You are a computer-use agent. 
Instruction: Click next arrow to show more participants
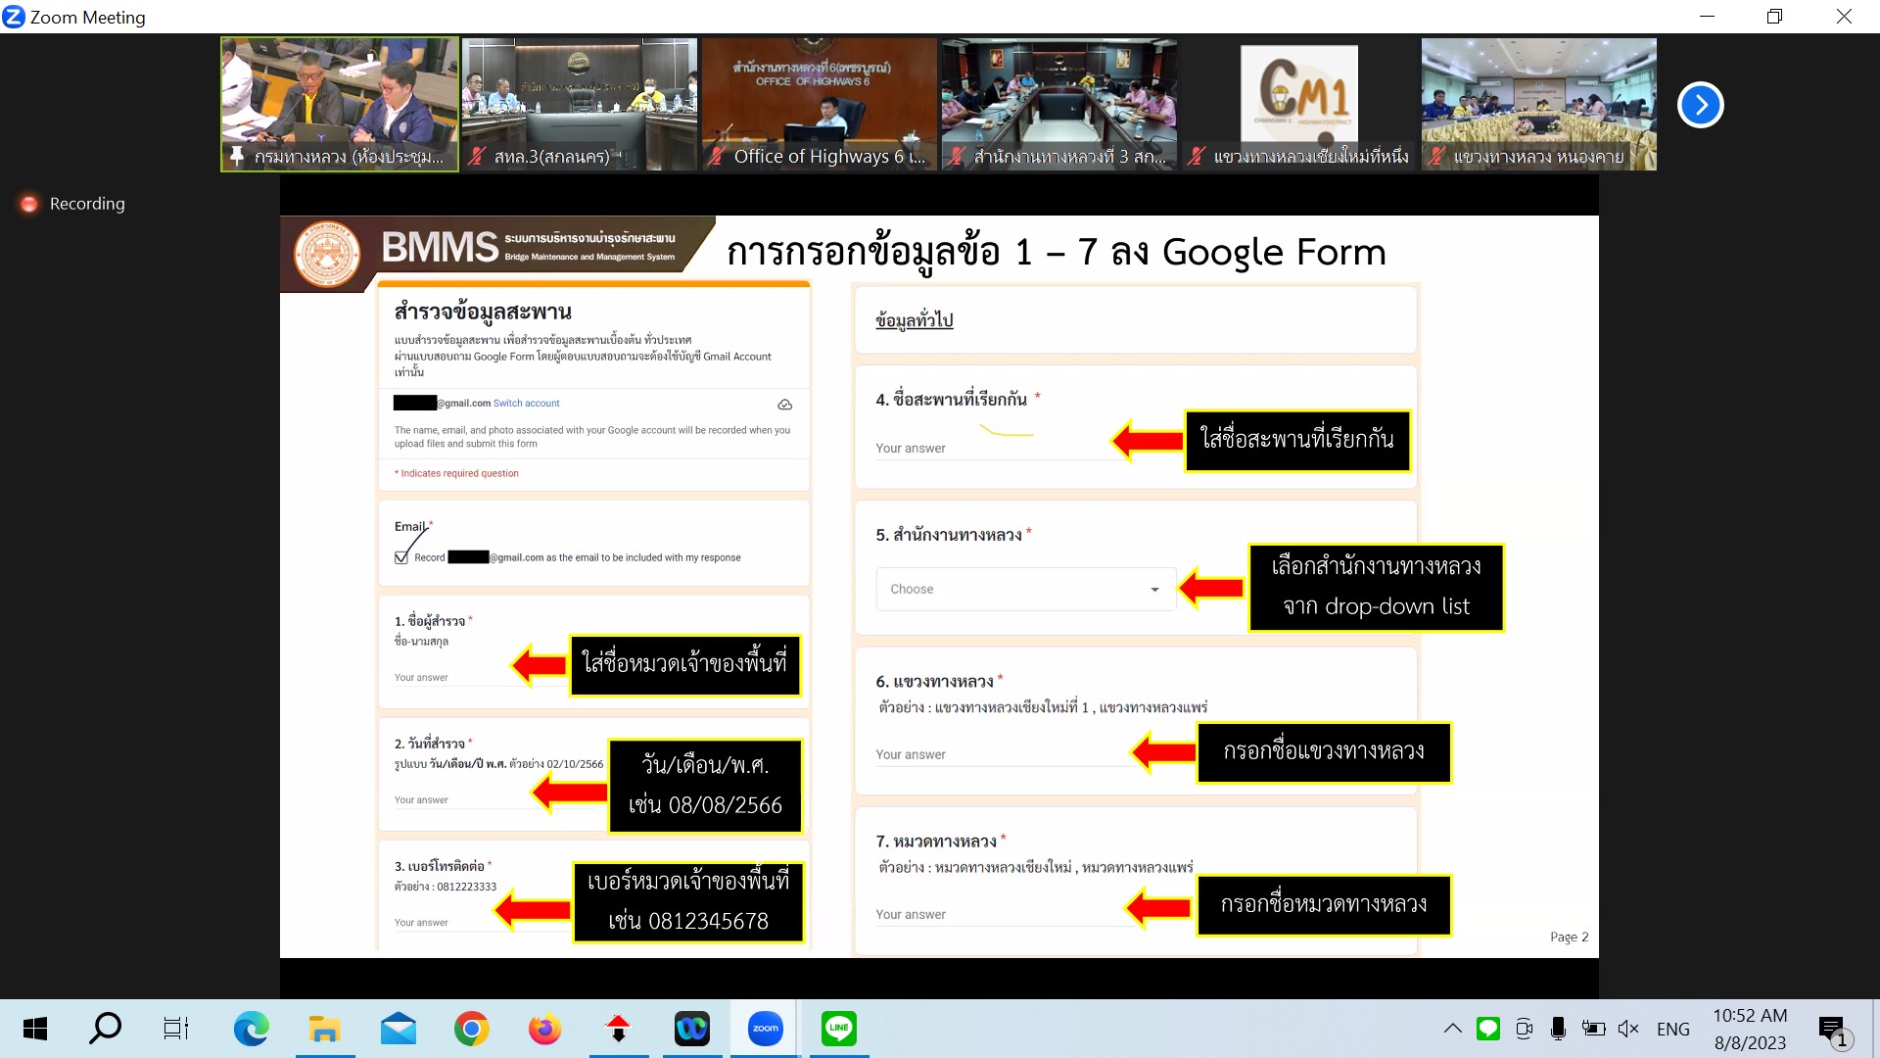tap(1700, 105)
